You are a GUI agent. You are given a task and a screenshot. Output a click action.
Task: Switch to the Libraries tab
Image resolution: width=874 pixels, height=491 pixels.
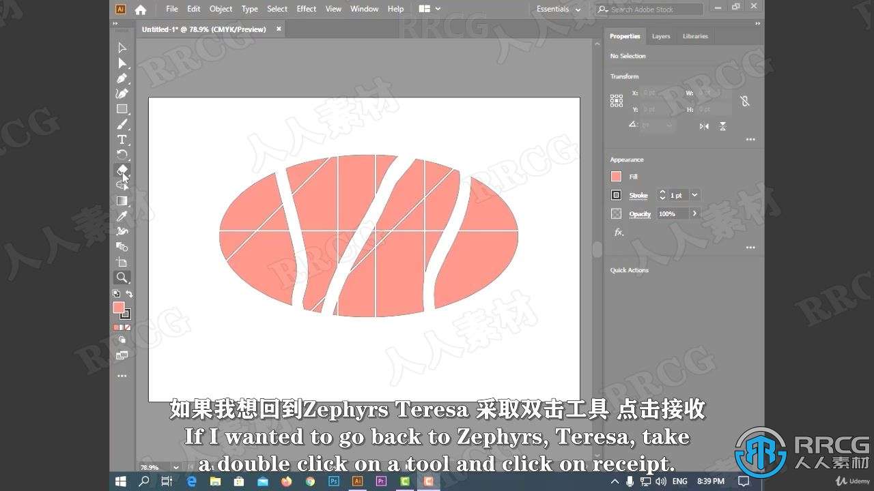[695, 36]
